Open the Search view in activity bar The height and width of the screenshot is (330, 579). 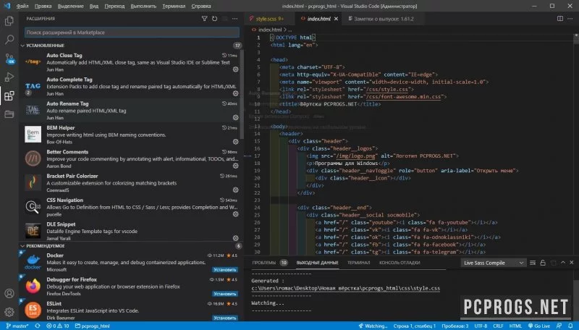pos(9,40)
